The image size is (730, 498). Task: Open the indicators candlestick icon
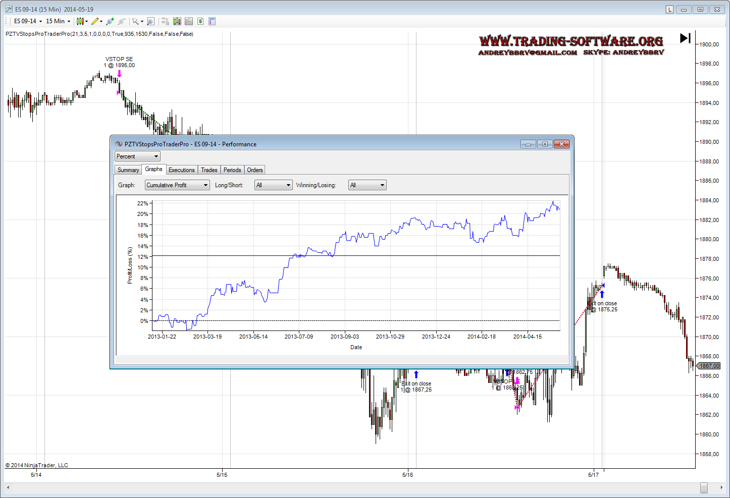[x=177, y=21]
